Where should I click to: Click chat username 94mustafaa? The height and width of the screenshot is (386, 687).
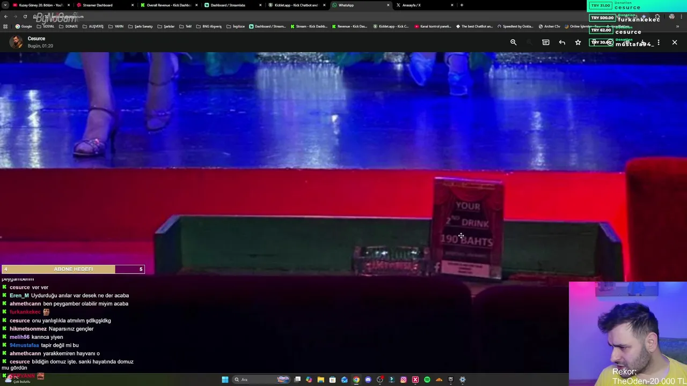pyautogui.click(x=24, y=345)
